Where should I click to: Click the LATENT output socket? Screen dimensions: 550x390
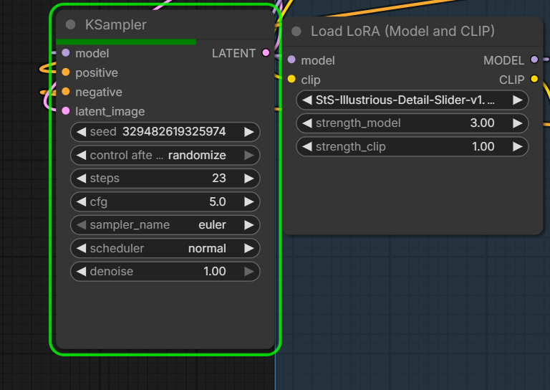(x=266, y=53)
